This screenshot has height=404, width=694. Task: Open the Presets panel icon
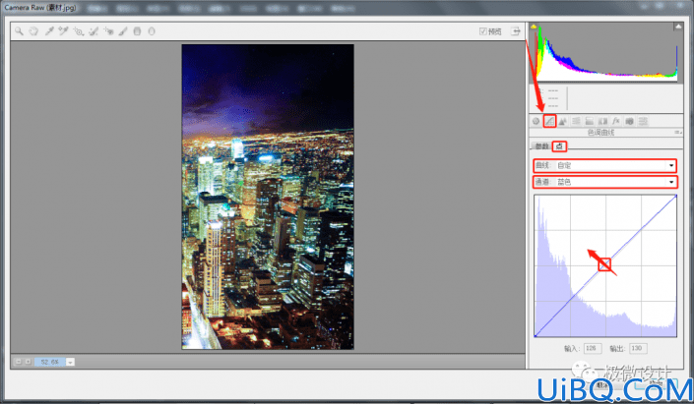point(643,121)
